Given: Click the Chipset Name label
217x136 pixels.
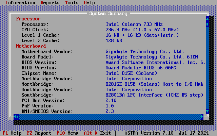Looking at the screenshot, I should click(39, 73).
